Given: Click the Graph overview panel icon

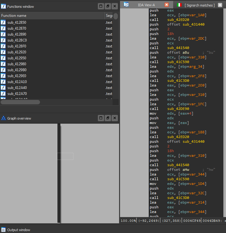Looking at the screenshot, I should click(3, 118).
